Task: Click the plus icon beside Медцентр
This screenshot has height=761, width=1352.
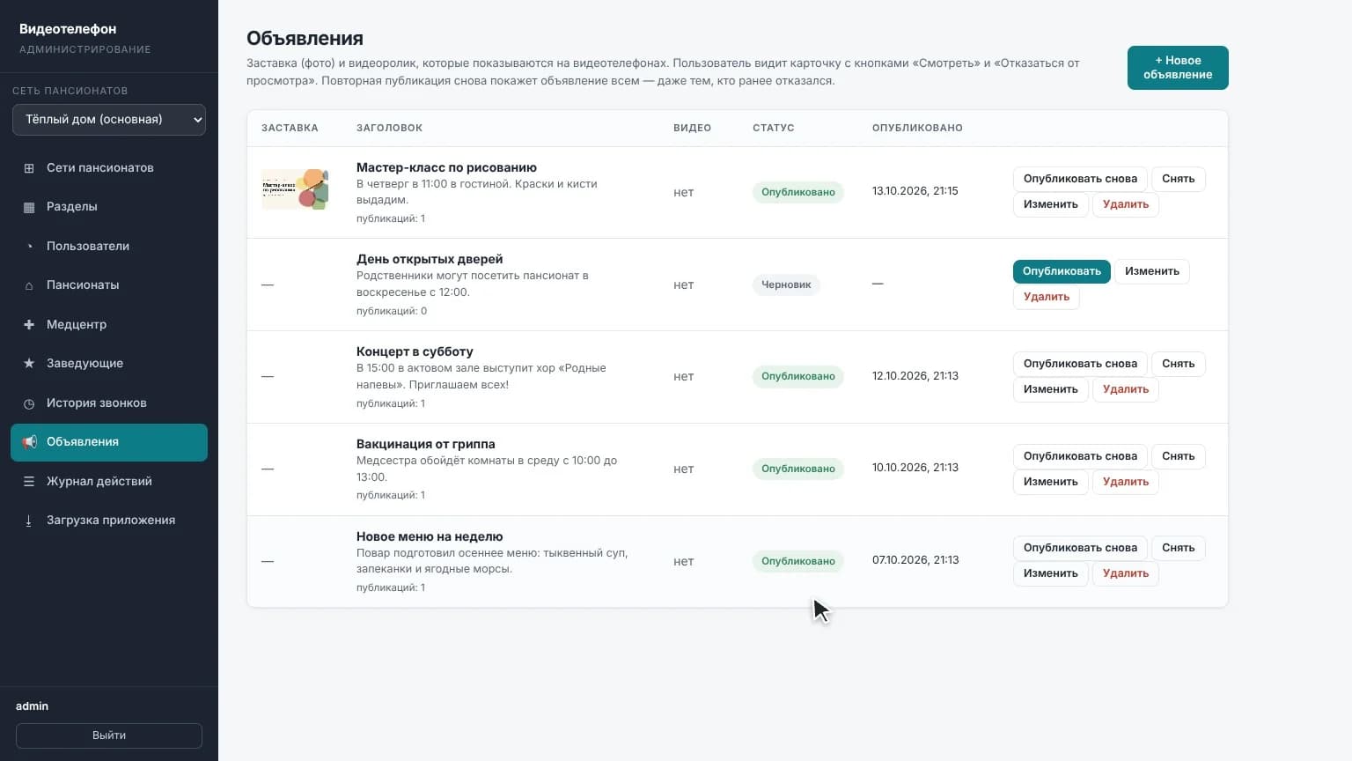Action: pyautogui.click(x=29, y=324)
